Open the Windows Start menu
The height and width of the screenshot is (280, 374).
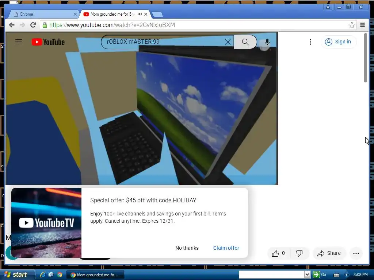point(17,275)
